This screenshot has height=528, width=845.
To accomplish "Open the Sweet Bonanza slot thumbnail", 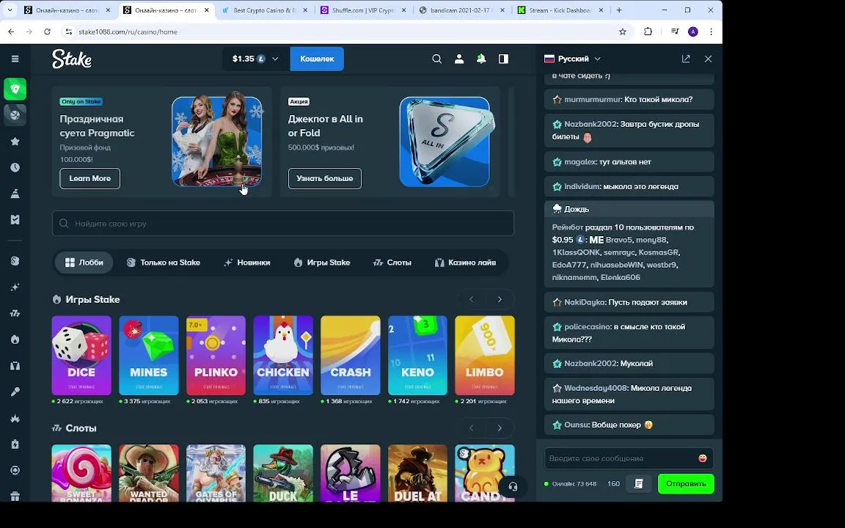I will click(81, 473).
